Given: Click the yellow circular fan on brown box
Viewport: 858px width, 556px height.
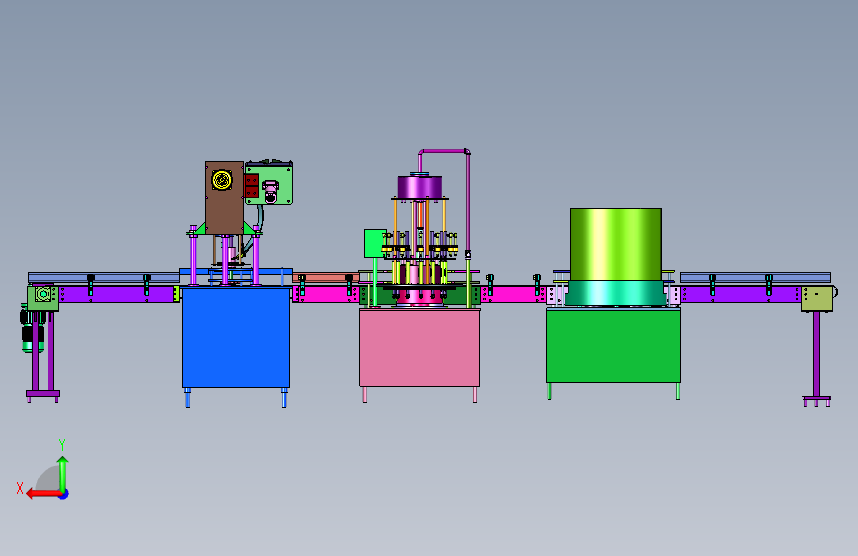Looking at the screenshot, I should click(x=222, y=180).
